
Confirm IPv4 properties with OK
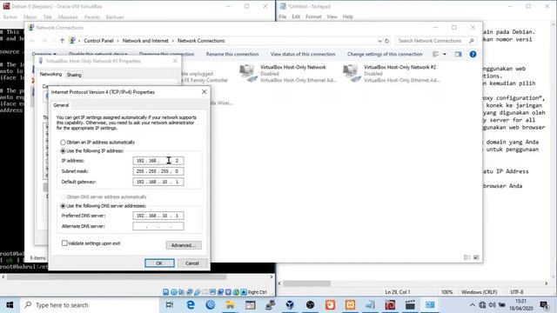pyautogui.click(x=159, y=263)
